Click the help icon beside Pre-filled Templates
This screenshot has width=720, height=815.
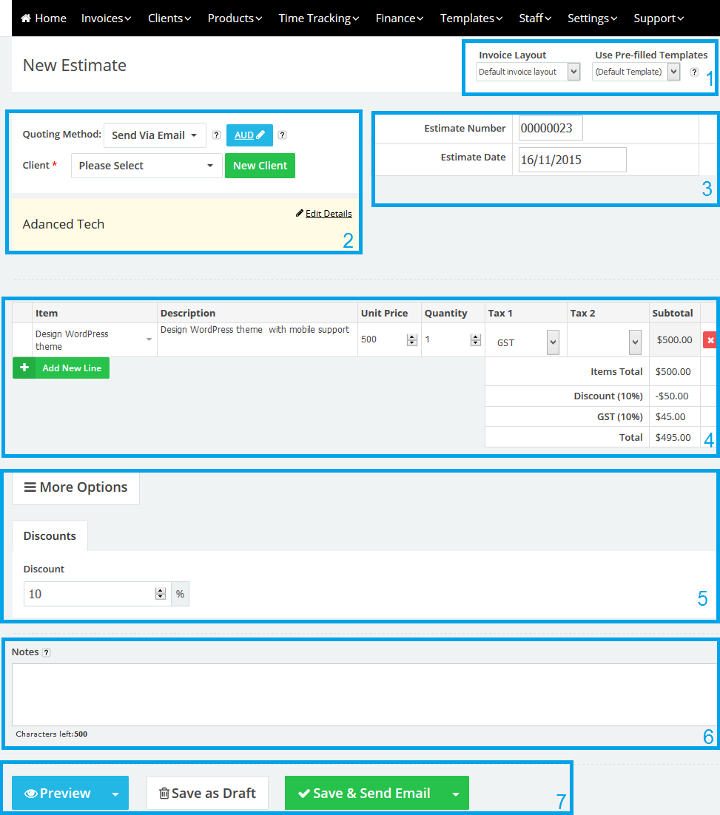[x=694, y=72]
